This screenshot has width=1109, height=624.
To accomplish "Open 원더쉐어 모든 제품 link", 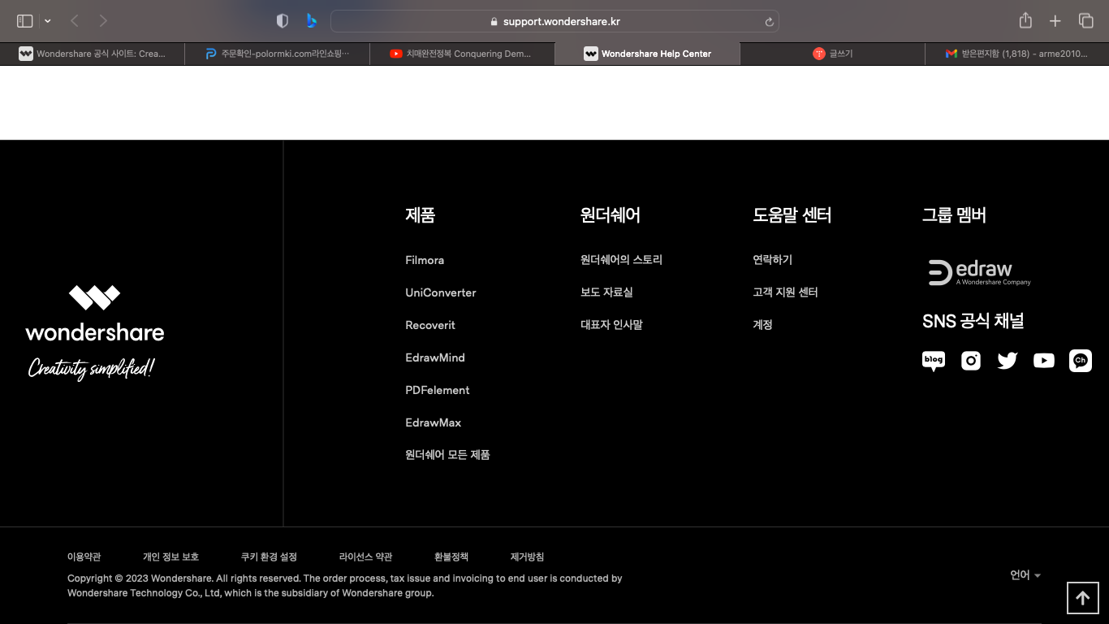I will 447,455.
